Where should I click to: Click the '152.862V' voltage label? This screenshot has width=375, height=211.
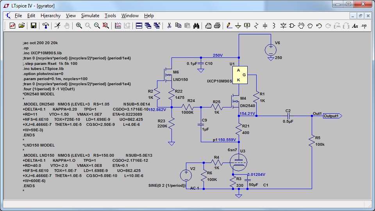157,109
